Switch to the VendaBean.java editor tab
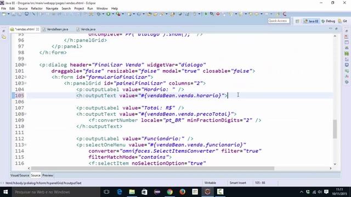Screen dimensions: 351x197 (55, 29)
